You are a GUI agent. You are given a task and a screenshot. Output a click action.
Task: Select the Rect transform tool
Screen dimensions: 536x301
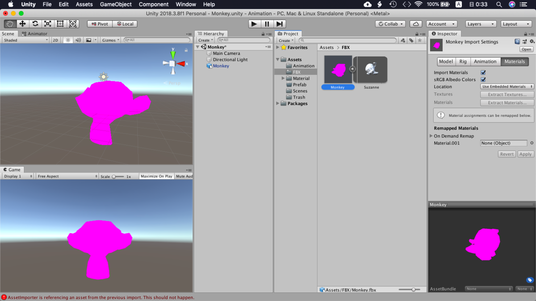[x=60, y=24]
